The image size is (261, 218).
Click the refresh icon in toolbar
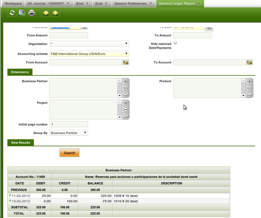coord(12,13)
